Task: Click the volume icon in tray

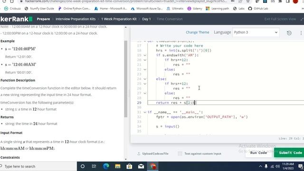Action: tap(277, 166)
